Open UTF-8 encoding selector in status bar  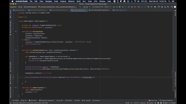(136, 103)
